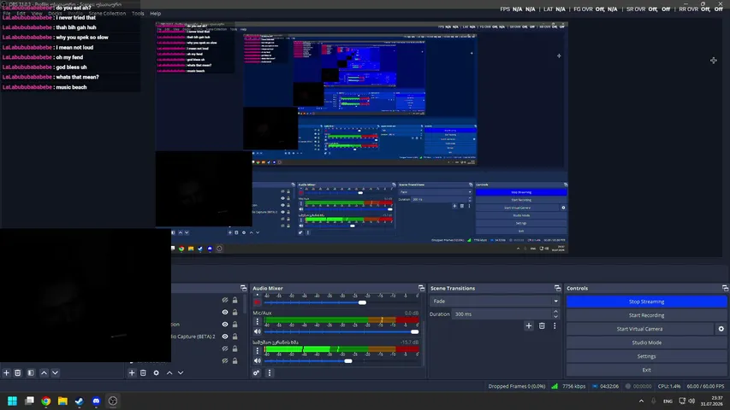The width and height of the screenshot is (730, 410).
Task: Open scene filters icon in Scenes toolbar
Action: pyautogui.click(x=31, y=372)
